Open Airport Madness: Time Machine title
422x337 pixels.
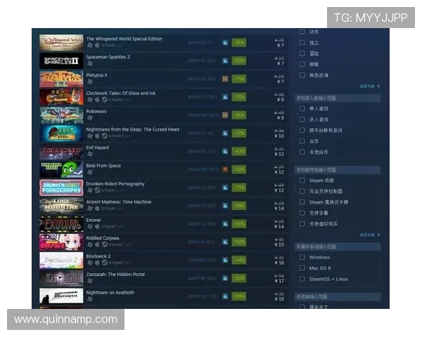tap(119, 201)
